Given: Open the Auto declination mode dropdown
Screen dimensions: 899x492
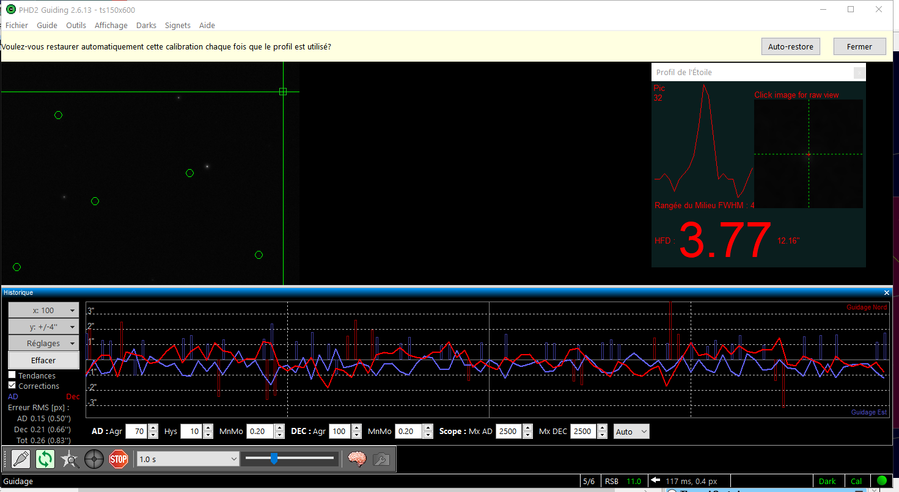Looking at the screenshot, I should [x=631, y=432].
